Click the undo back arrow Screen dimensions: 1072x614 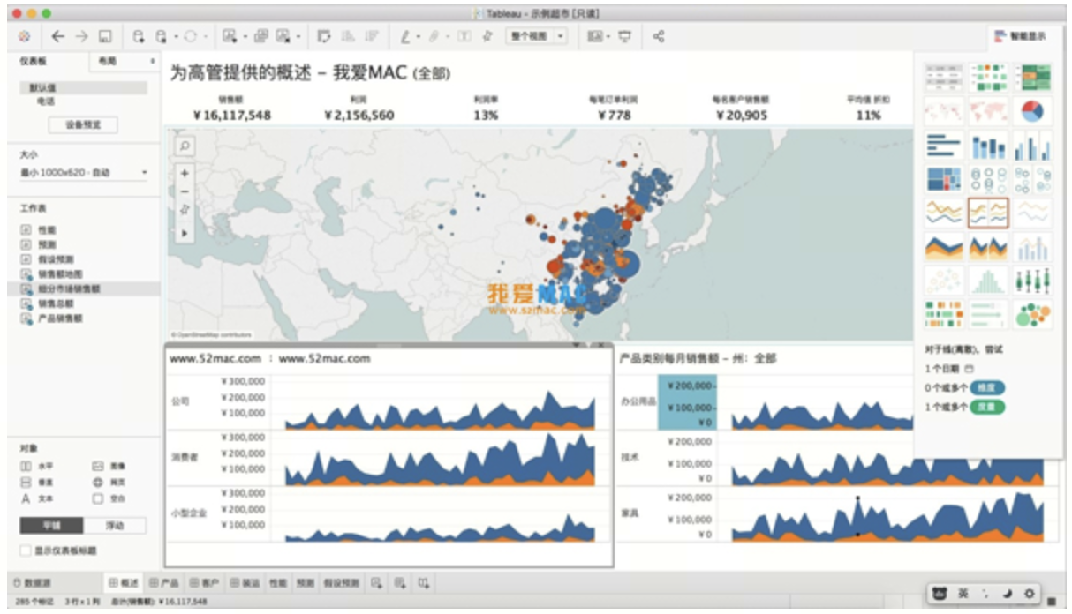click(x=58, y=36)
